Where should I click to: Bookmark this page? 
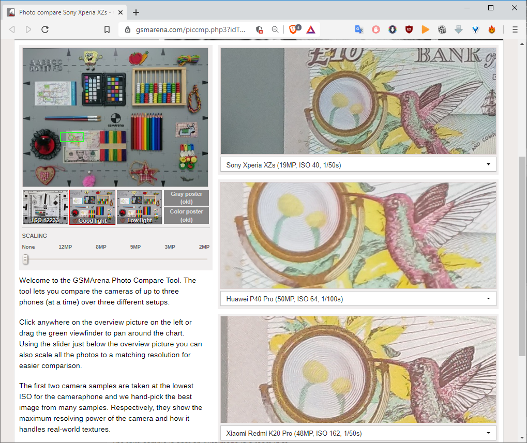(x=107, y=29)
